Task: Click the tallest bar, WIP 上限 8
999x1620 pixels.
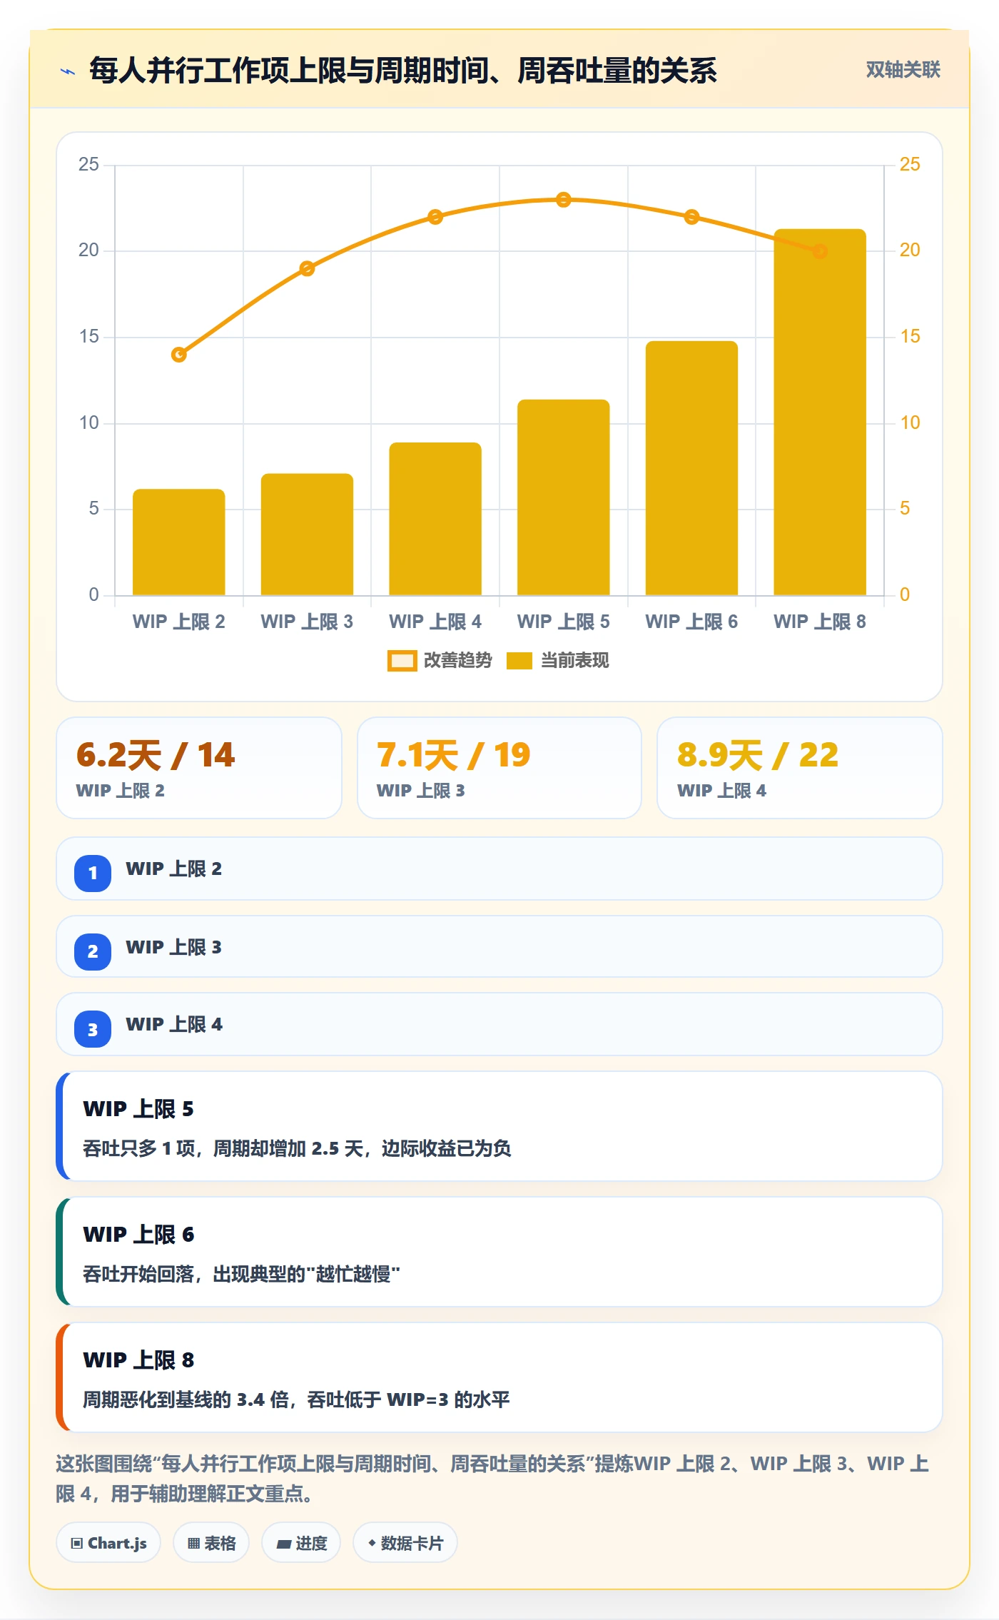Action: [820, 412]
